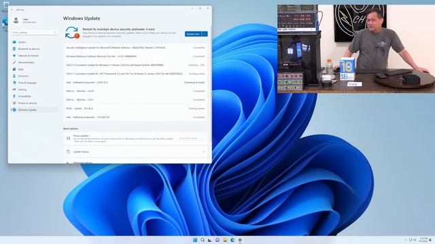The image size is (435, 244).
Task: Open taskbar Search
Action: [x=203, y=240]
